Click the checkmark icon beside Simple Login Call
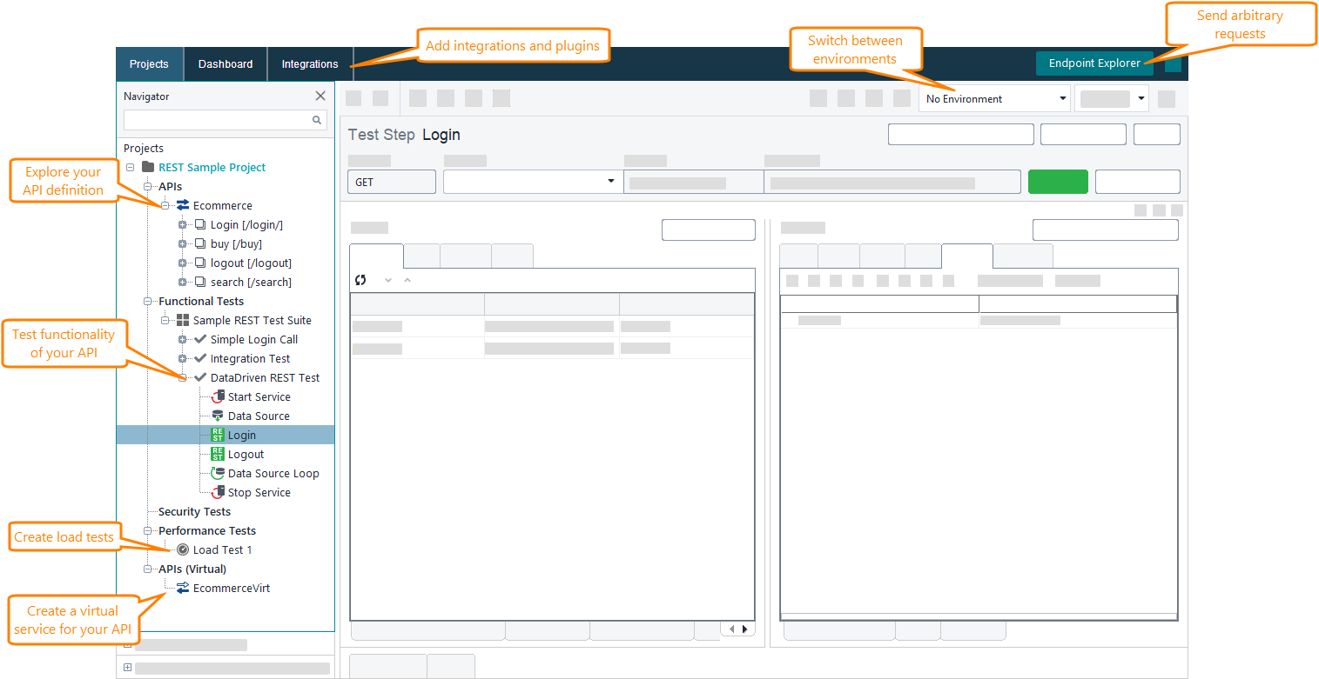1319x679 pixels. [199, 339]
